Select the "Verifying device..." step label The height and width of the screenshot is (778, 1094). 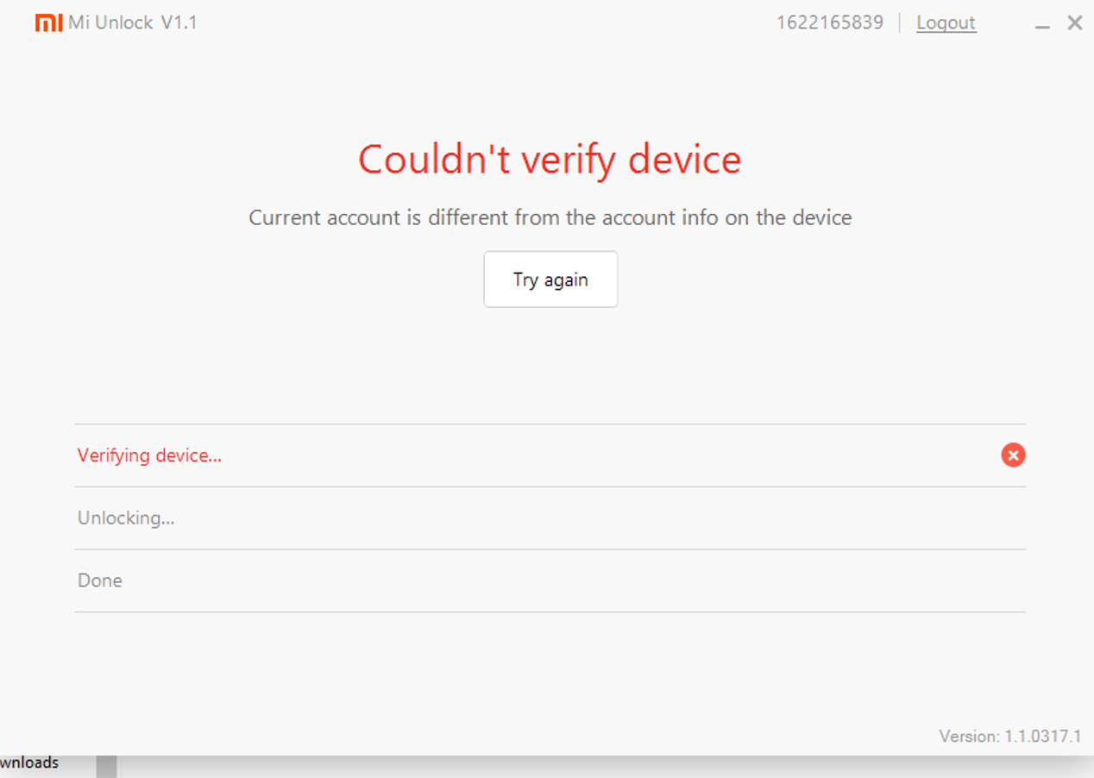pos(149,455)
